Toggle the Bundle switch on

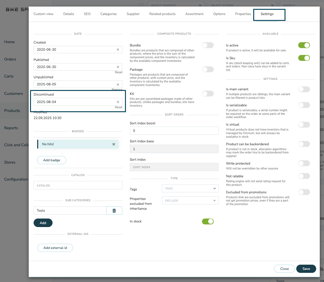tap(208, 45)
